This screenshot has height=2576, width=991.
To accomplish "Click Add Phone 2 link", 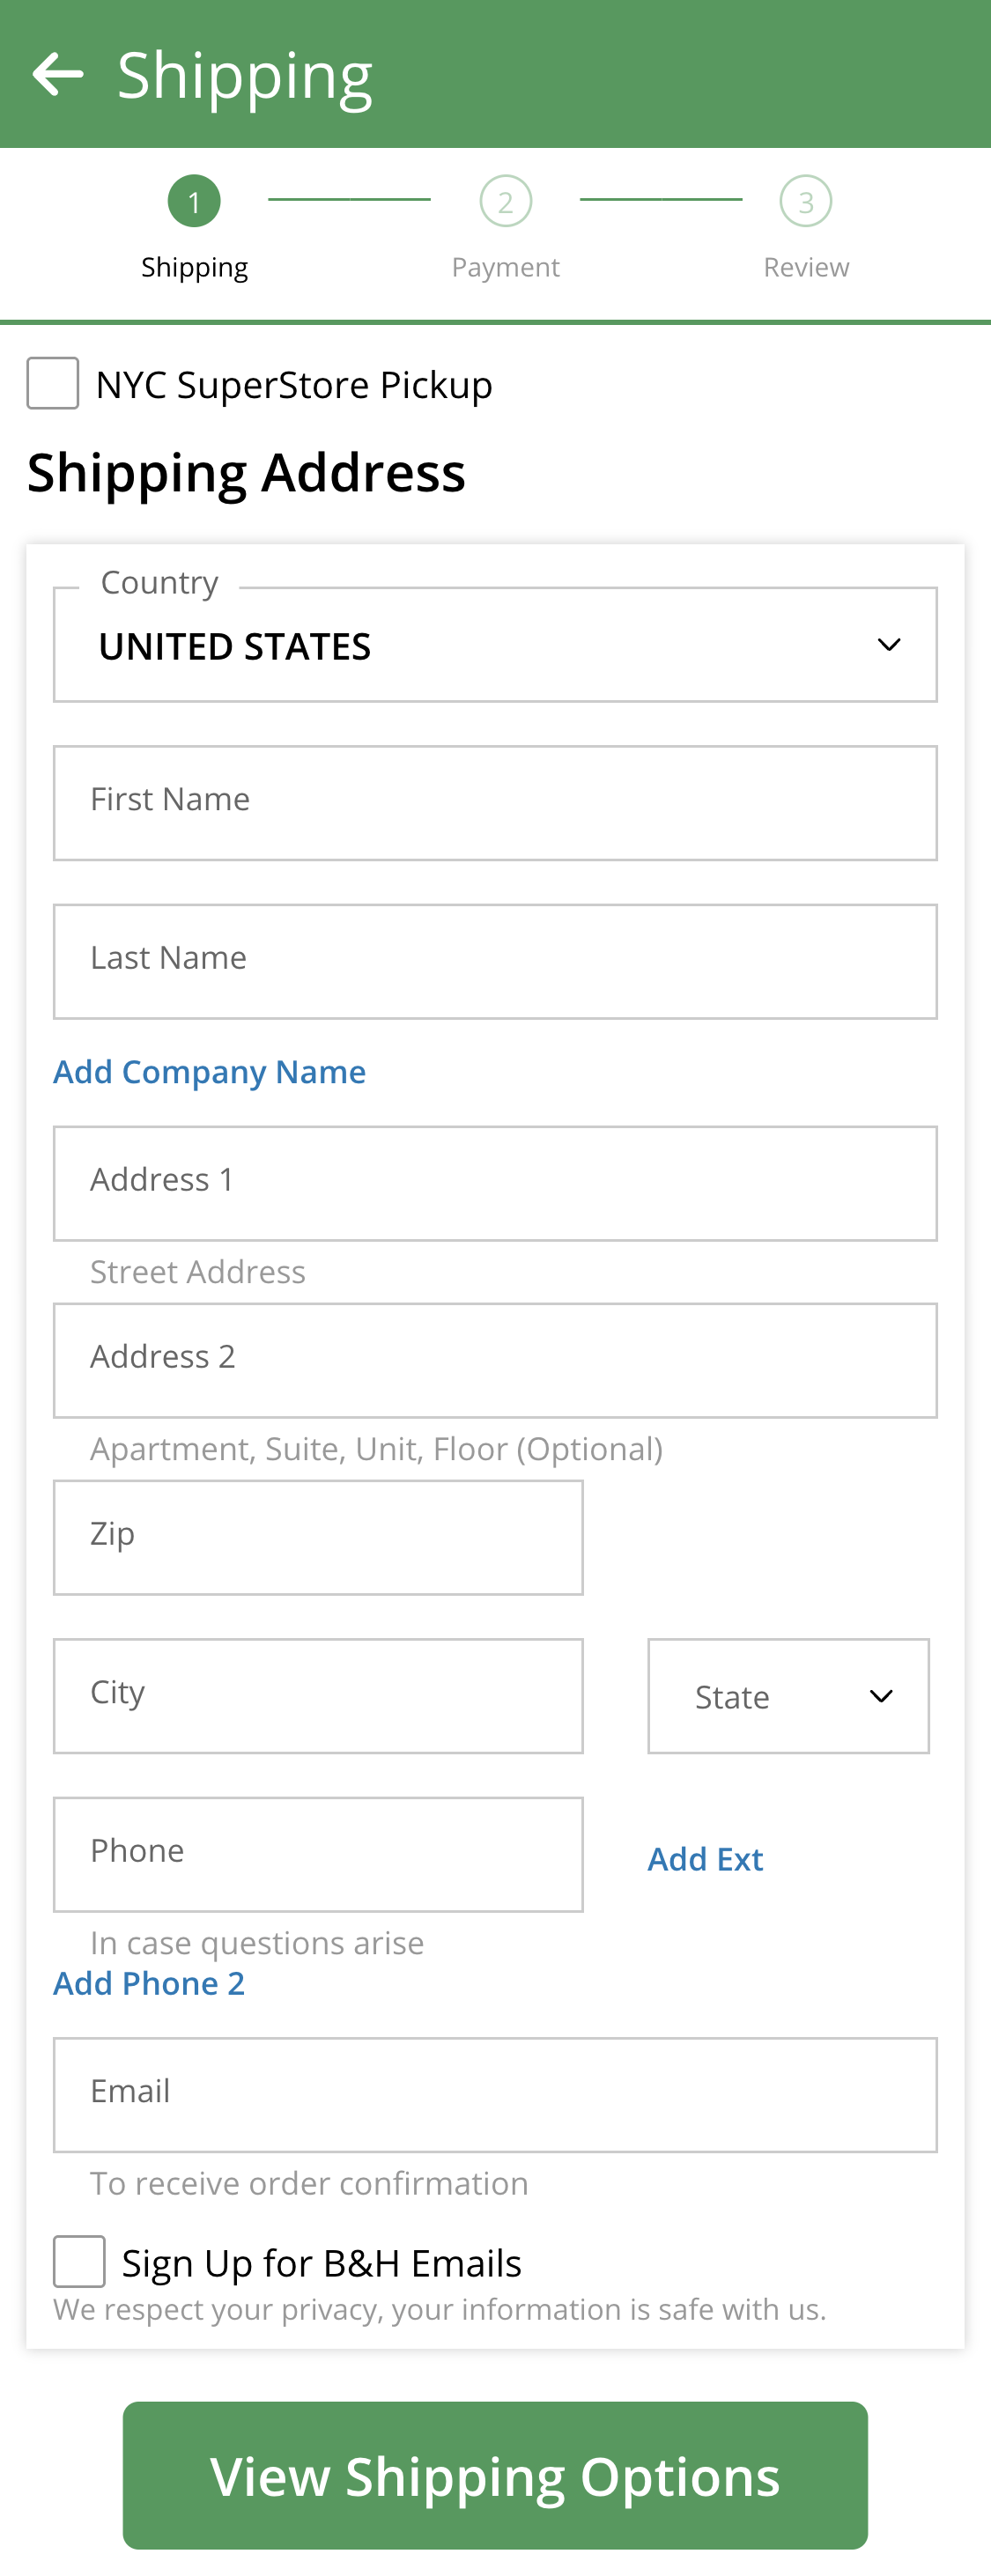I will tap(149, 1984).
